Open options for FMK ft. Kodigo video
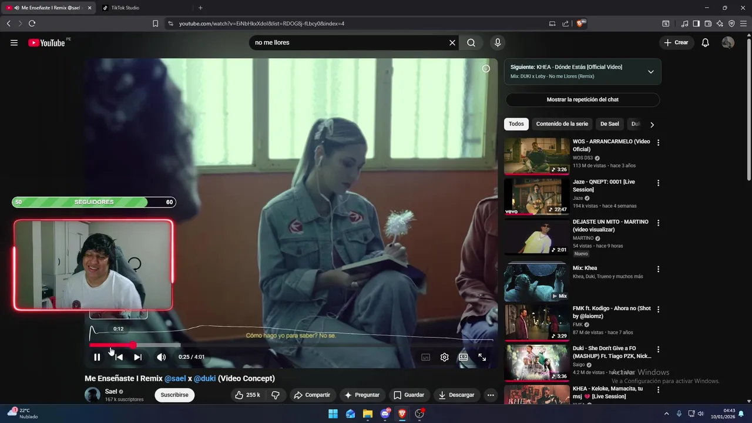Screen dimensions: 752x423 (x=658, y=310)
